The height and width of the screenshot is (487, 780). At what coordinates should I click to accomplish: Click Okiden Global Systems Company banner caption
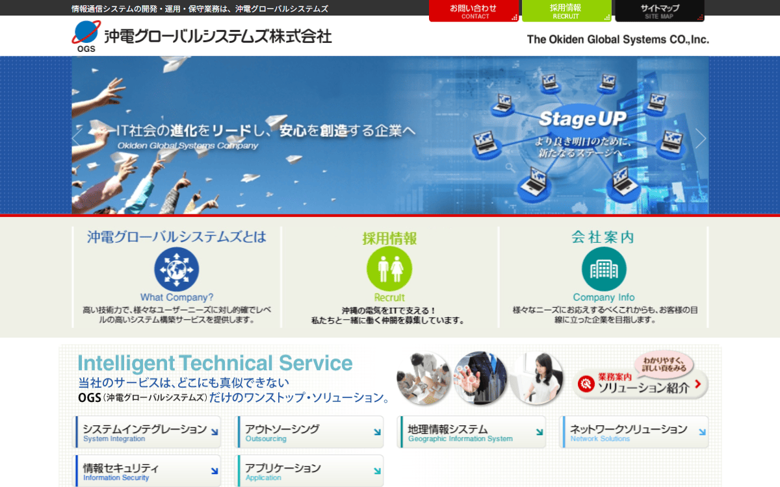[188, 146]
